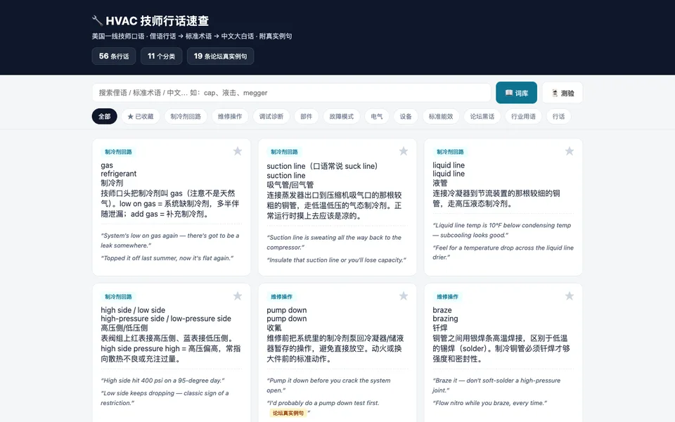Show the 部件 category

(306, 116)
